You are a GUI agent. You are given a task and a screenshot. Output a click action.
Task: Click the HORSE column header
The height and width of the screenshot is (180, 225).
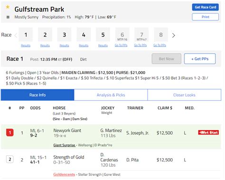click(59, 108)
